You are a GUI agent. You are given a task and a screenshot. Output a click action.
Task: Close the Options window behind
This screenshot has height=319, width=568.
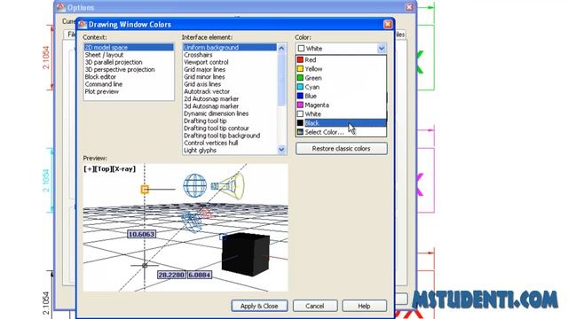click(x=409, y=7)
